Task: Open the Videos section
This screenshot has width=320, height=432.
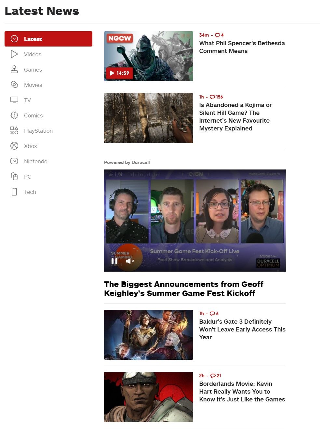Action: tap(33, 54)
